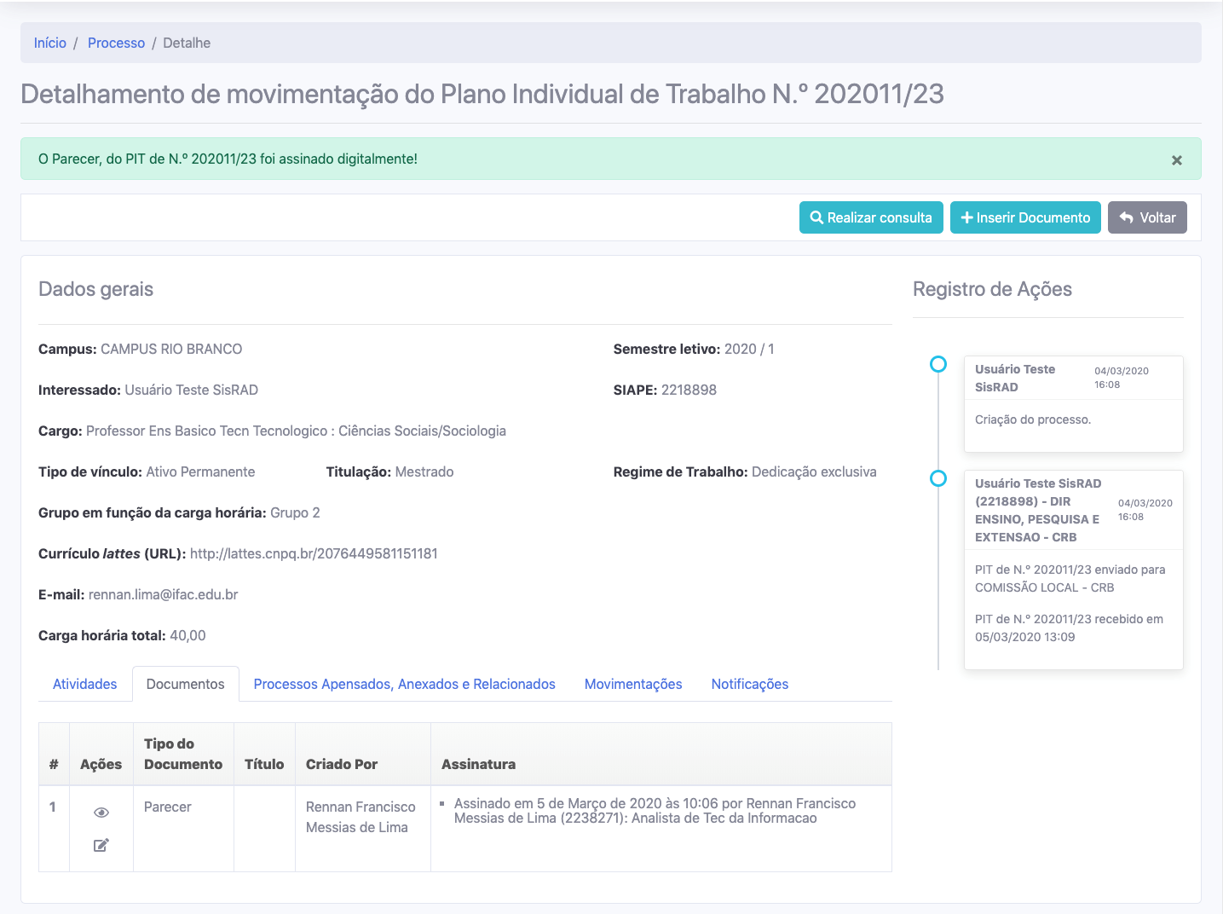Navigate to Processo breadcrumb link
Image resolution: width=1223 pixels, height=914 pixels.
116,43
